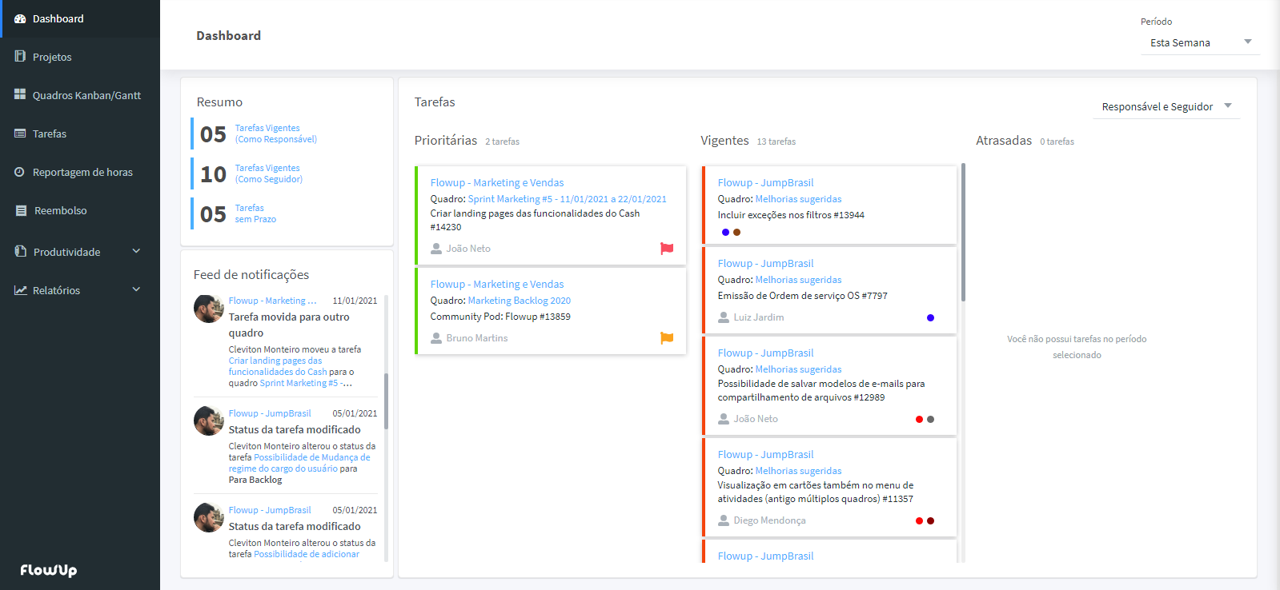Click the person icon beside Bruno Martins
This screenshot has width=1280, height=590.
pos(436,338)
